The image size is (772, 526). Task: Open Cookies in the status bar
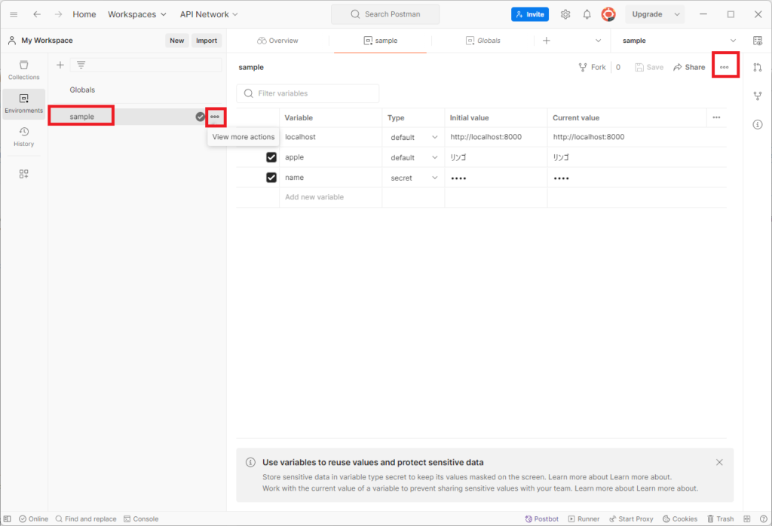pyautogui.click(x=680, y=518)
